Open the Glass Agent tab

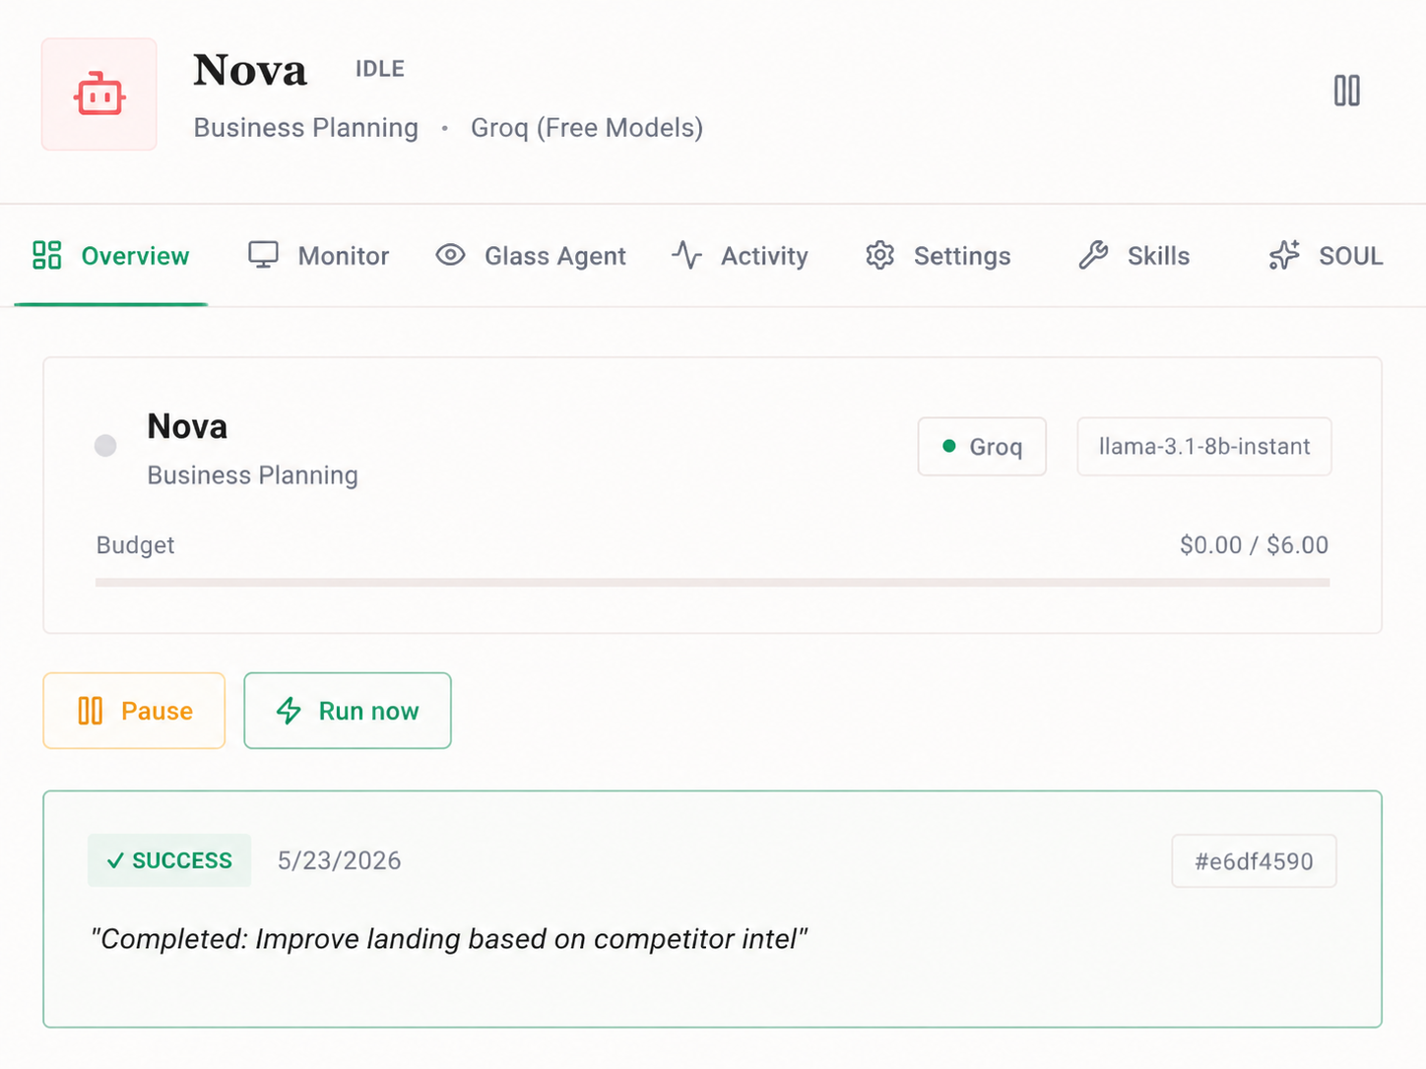pos(531,256)
